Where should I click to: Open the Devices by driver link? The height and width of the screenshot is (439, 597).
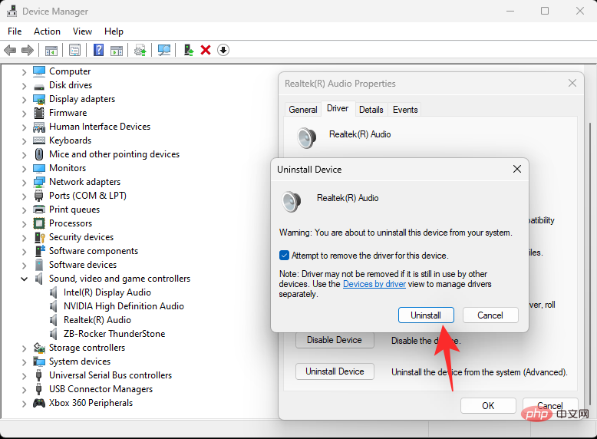pyautogui.click(x=374, y=284)
